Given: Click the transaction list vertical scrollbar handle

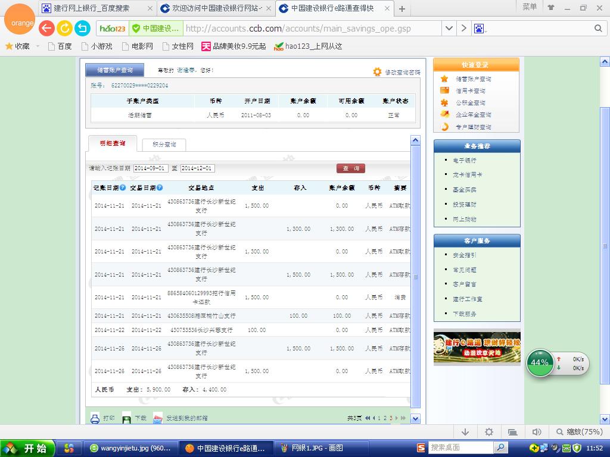Looking at the screenshot, I should point(416,277).
